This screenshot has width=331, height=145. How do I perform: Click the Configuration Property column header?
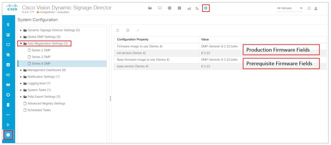pos(133,39)
